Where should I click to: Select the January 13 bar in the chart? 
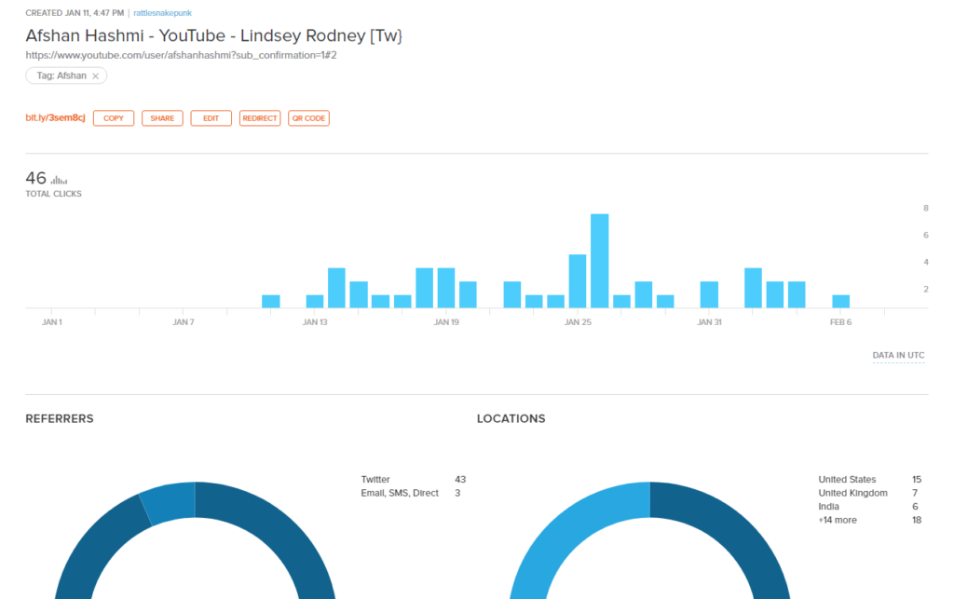(x=315, y=301)
